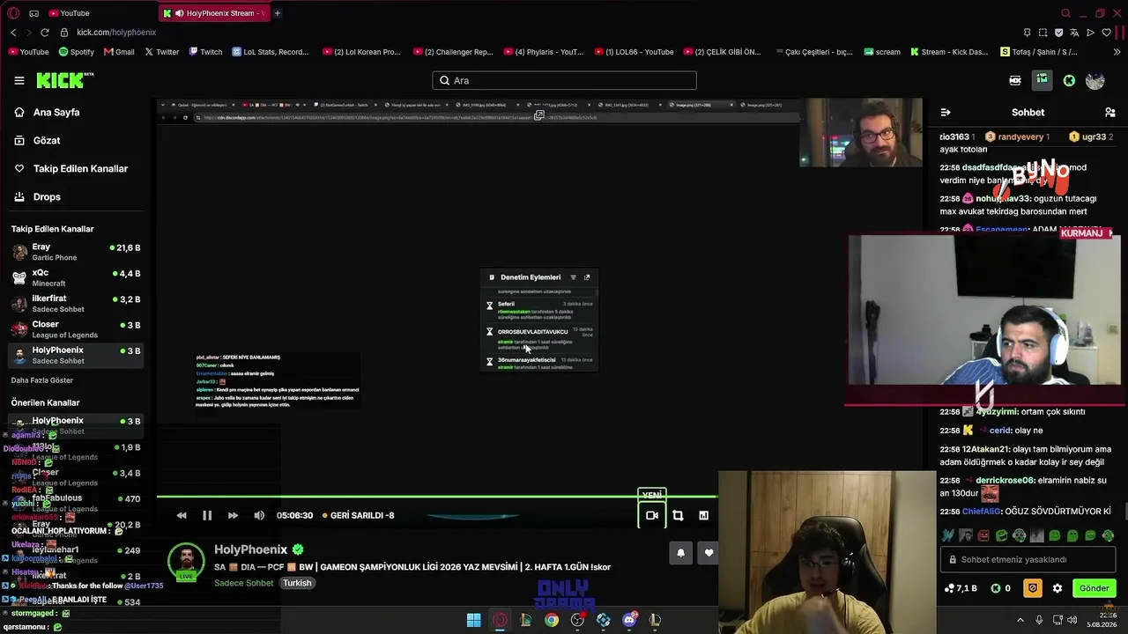
Task: Click the KICK logo
Action: (64, 80)
